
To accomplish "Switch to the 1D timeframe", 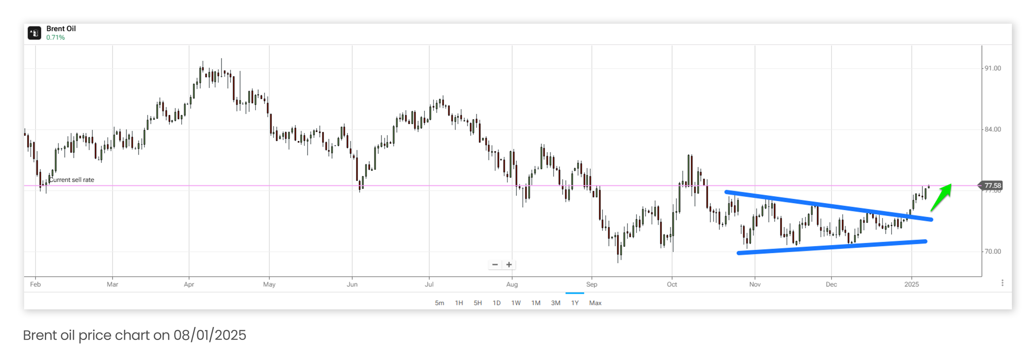I will [496, 303].
